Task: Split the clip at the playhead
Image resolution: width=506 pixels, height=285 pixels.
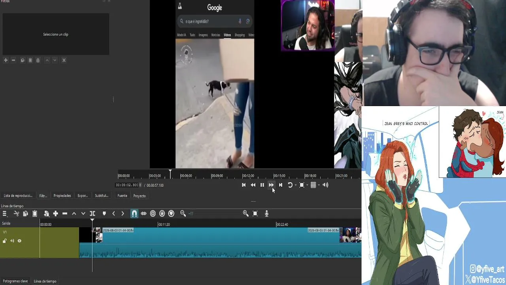Action: coord(93,213)
